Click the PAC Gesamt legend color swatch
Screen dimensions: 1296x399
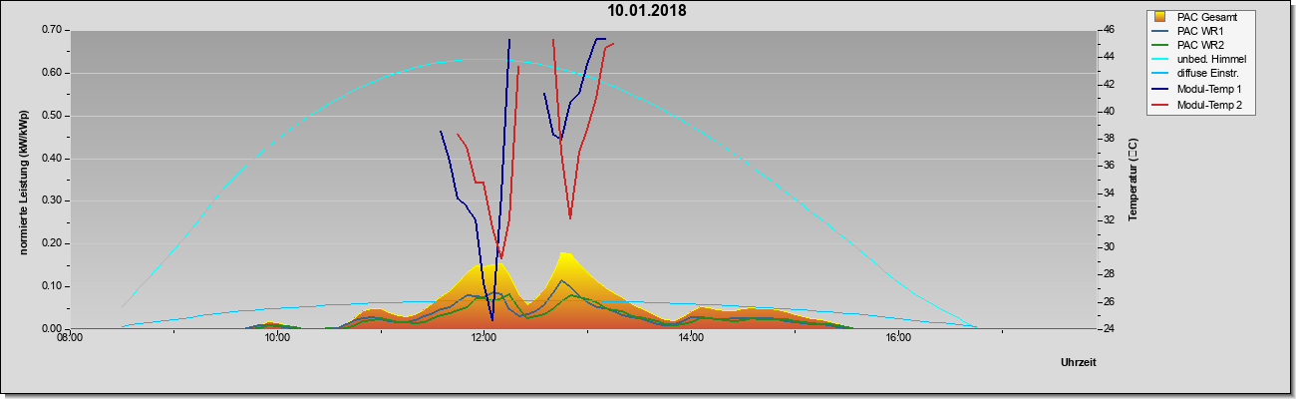tap(1159, 16)
